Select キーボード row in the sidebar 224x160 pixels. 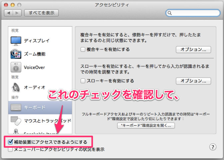pyautogui.click(x=40, y=108)
